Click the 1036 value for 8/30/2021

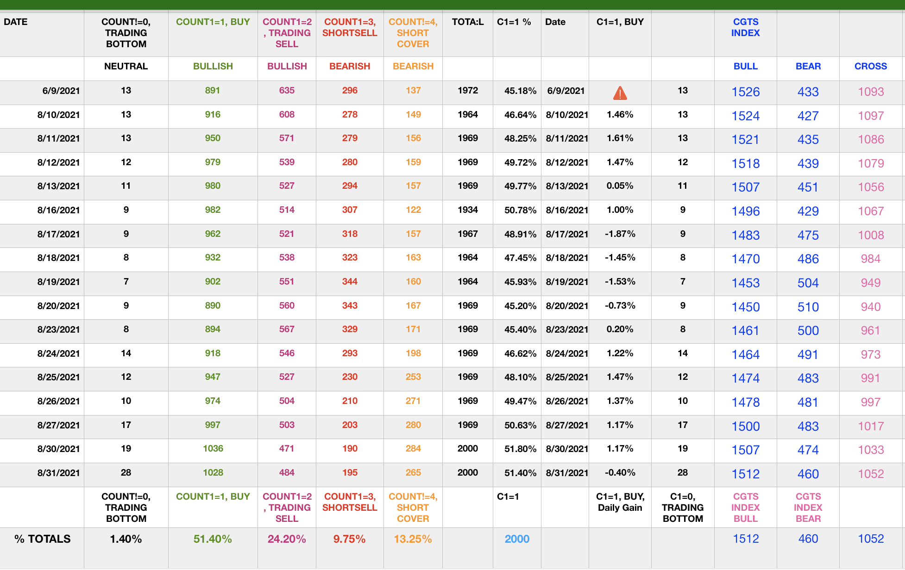tap(213, 449)
